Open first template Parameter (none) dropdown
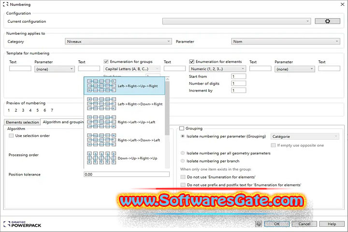This screenshot has width=348, height=232. click(55, 69)
